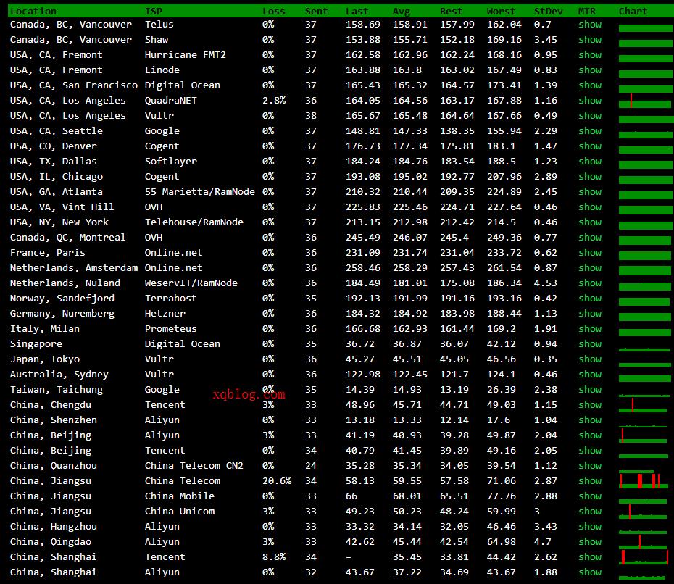This screenshot has height=584, width=674.
Task: Click the 'Netherlands, Amsterdam' location cell
Action: [x=74, y=268]
